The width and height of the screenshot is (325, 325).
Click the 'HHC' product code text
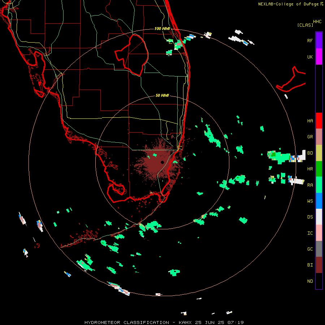click(x=317, y=22)
